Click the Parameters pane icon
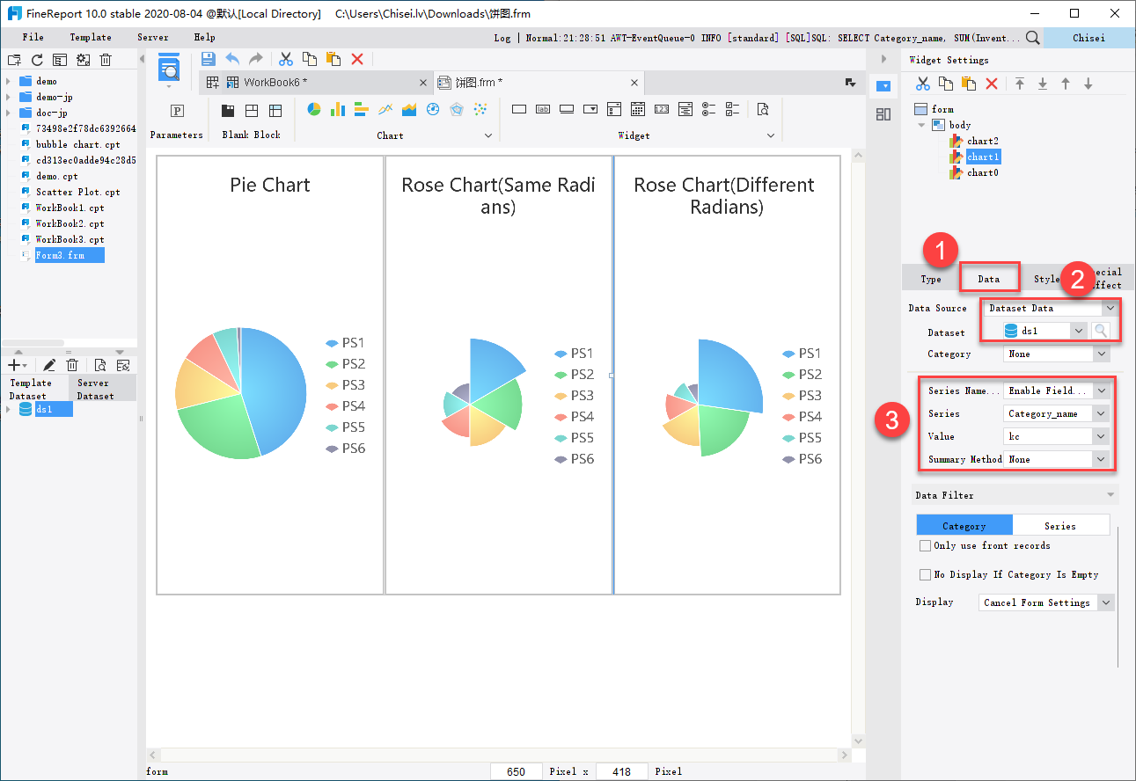 176,109
